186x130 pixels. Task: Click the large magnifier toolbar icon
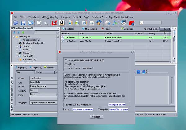pyautogui.click(x=39, y=23)
